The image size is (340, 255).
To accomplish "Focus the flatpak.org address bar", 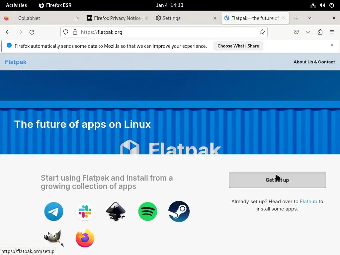I will (x=164, y=32).
